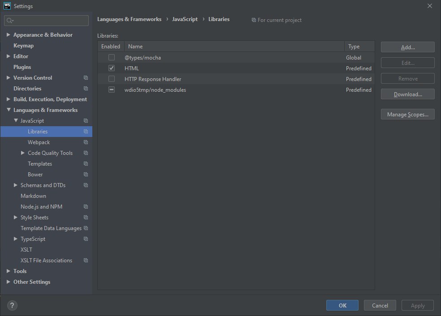441x316 pixels.
Task: Uncheck the HTML library checkbox
Action: click(x=112, y=68)
